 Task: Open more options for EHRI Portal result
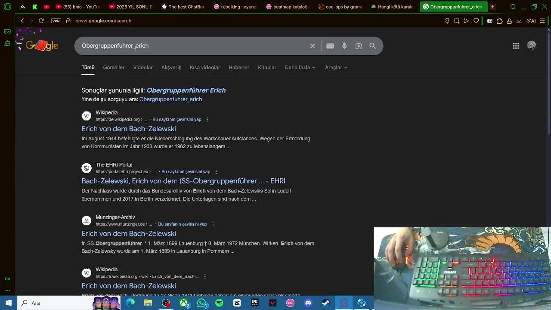click(x=216, y=172)
